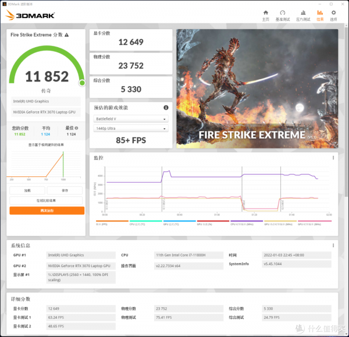The height and width of the screenshot is (337, 349).
Task: Click the info icon in 预估的游戏效能 panel
Action: [166, 108]
